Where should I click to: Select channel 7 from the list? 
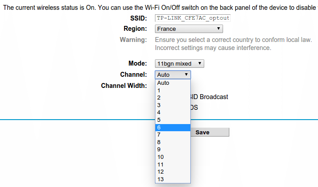[173, 135]
